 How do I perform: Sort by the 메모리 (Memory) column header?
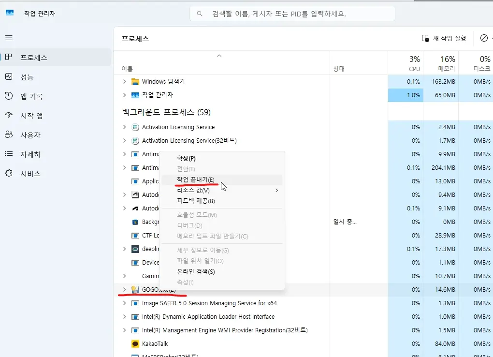(446, 63)
